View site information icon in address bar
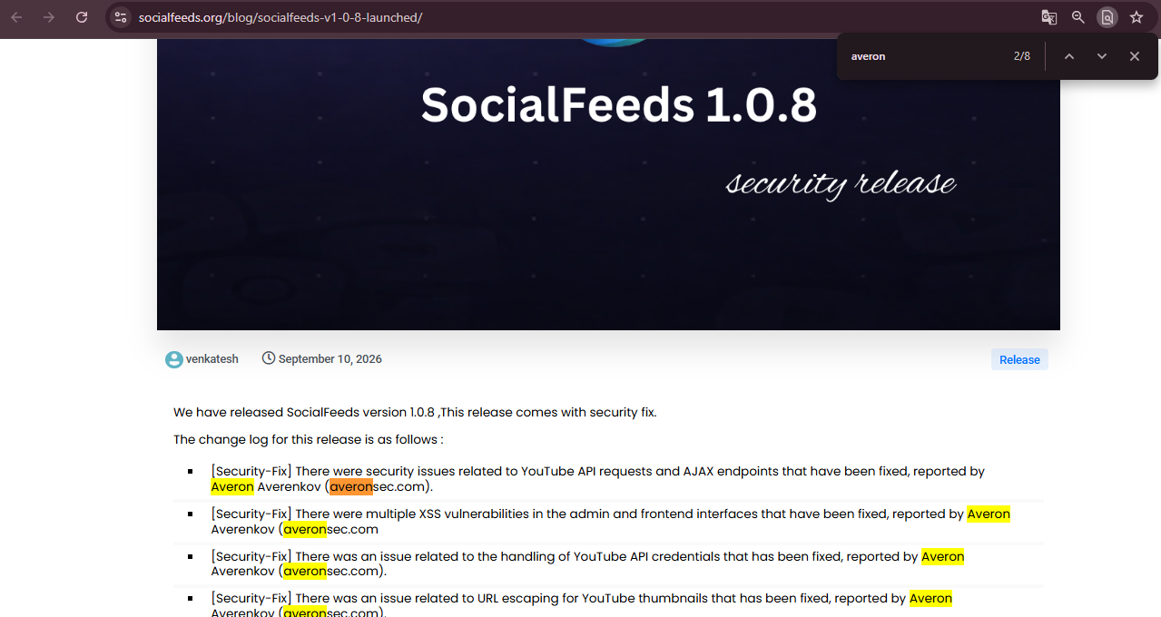The height and width of the screenshot is (617, 1161). click(121, 17)
